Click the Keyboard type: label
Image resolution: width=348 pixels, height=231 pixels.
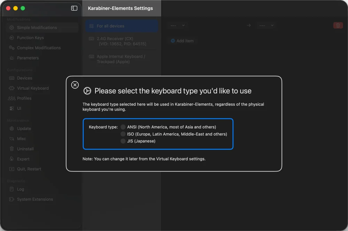[103, 127]
